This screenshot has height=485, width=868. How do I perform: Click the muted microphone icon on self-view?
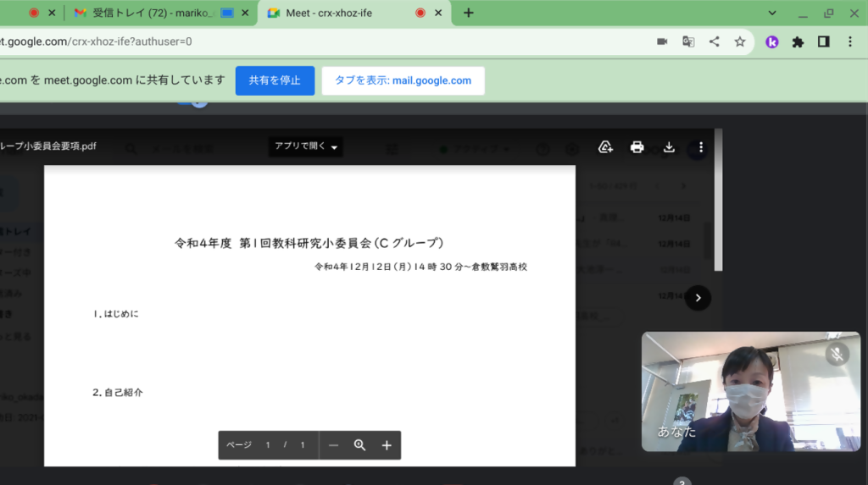(837, 353)
